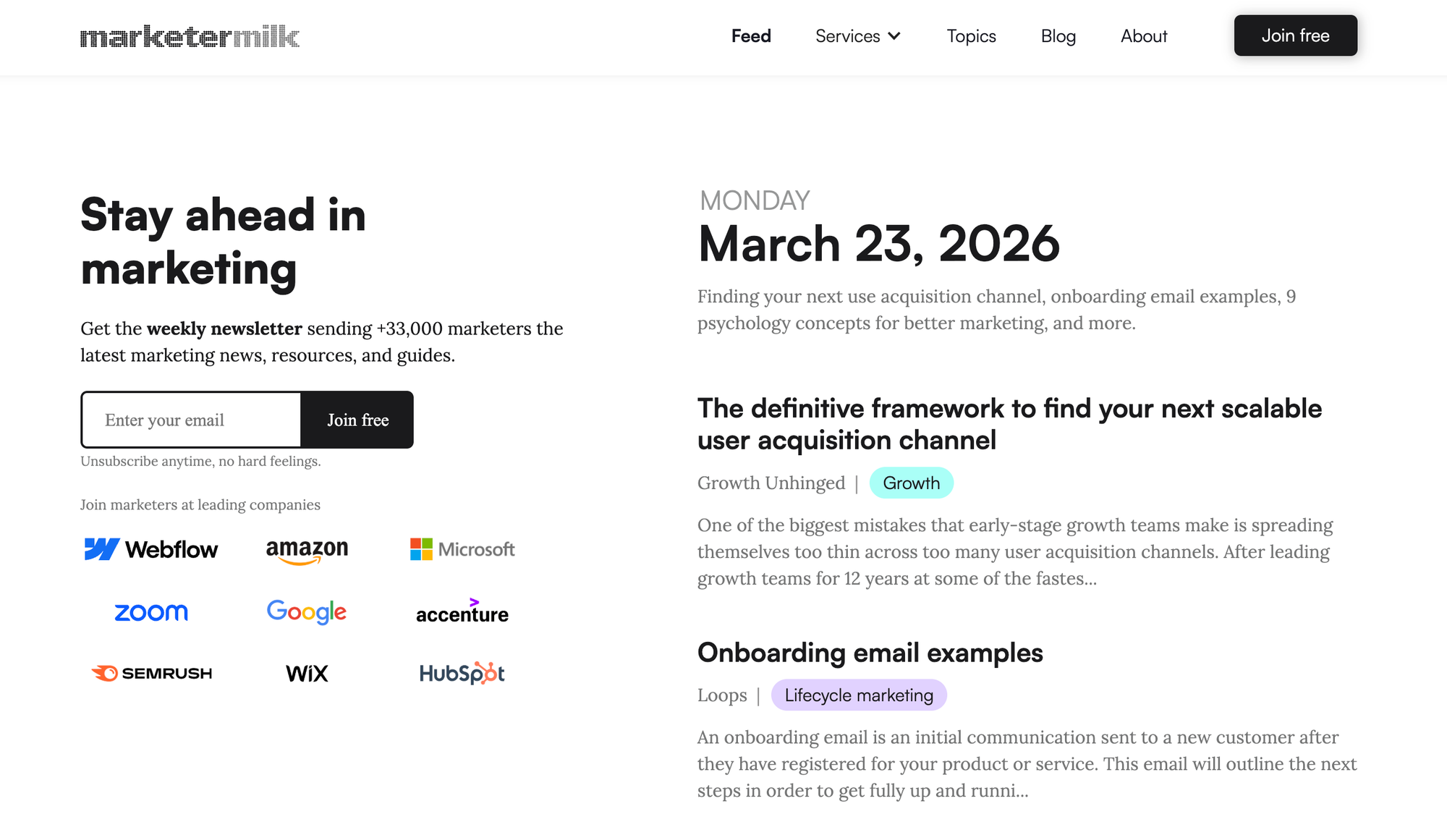Select the Growth topic tag
The width and height of the screenshot is (1447, 835).
pos(911,483)
